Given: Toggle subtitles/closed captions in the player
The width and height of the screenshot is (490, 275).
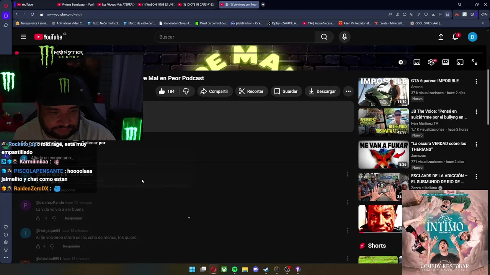Looking at the screenshot, I should 417,62.
